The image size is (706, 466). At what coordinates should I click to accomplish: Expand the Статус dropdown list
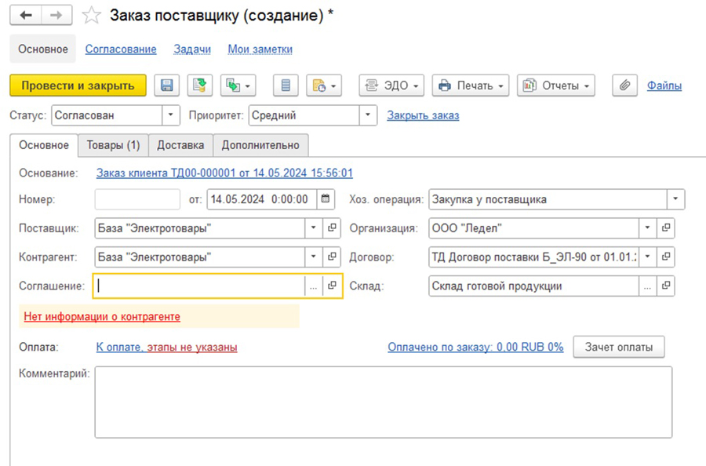tap(171, 115)
